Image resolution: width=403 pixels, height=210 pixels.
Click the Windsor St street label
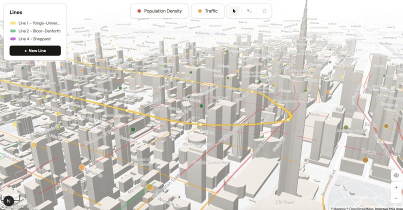coord(170,203)
